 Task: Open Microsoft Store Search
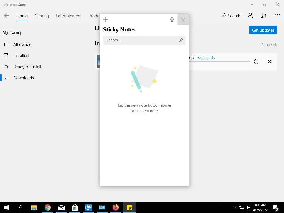coord(231,16)
